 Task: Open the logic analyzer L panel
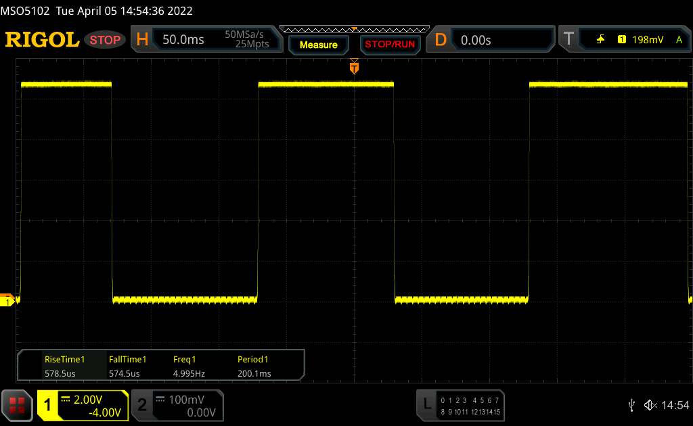click(427, 404)
